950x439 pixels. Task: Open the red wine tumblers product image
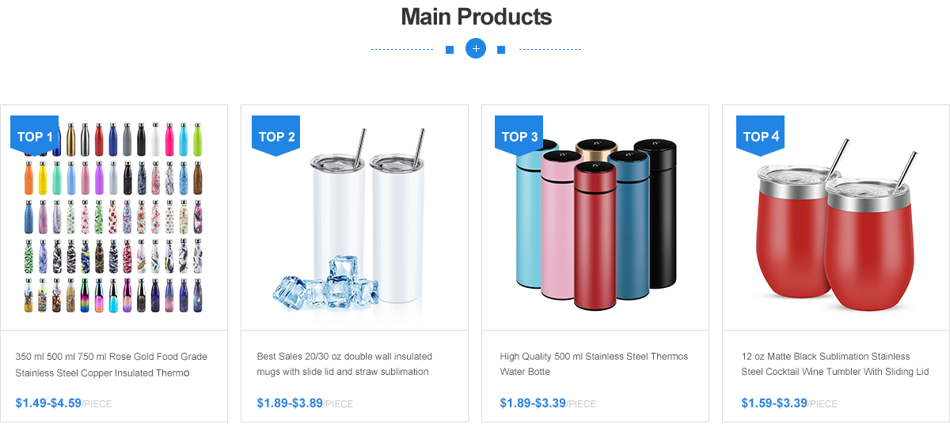[836, 218]
